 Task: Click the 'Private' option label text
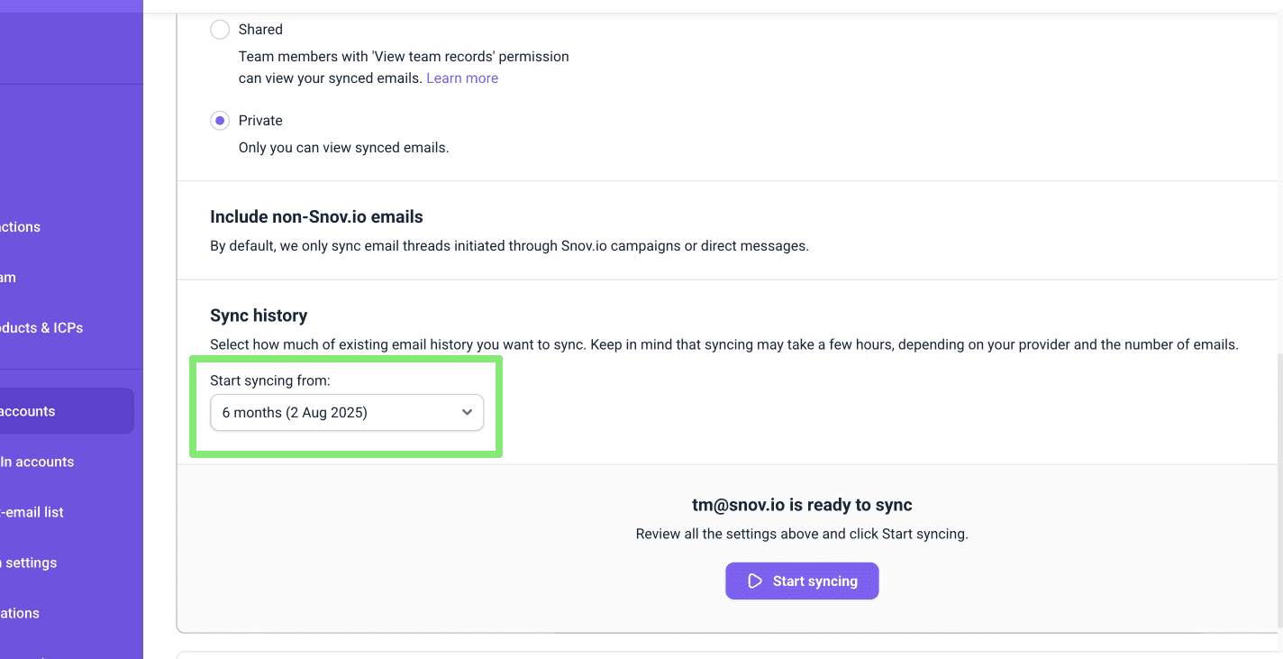click(x=260, y=121)
